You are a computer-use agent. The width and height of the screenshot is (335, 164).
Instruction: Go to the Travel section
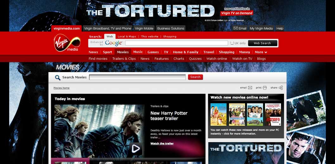pos(209,52)
